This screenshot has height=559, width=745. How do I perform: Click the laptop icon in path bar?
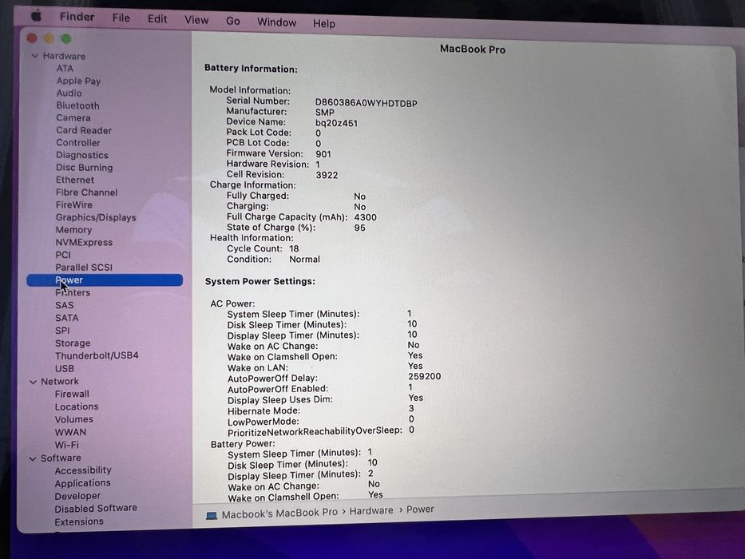click(x=212, y=516)
